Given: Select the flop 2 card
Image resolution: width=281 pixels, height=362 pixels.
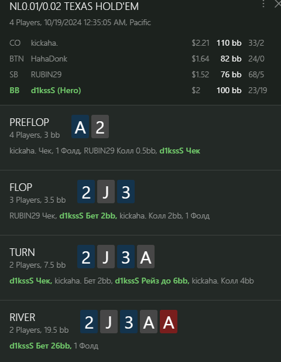Looking at the screenshot, I should [86, 192].
